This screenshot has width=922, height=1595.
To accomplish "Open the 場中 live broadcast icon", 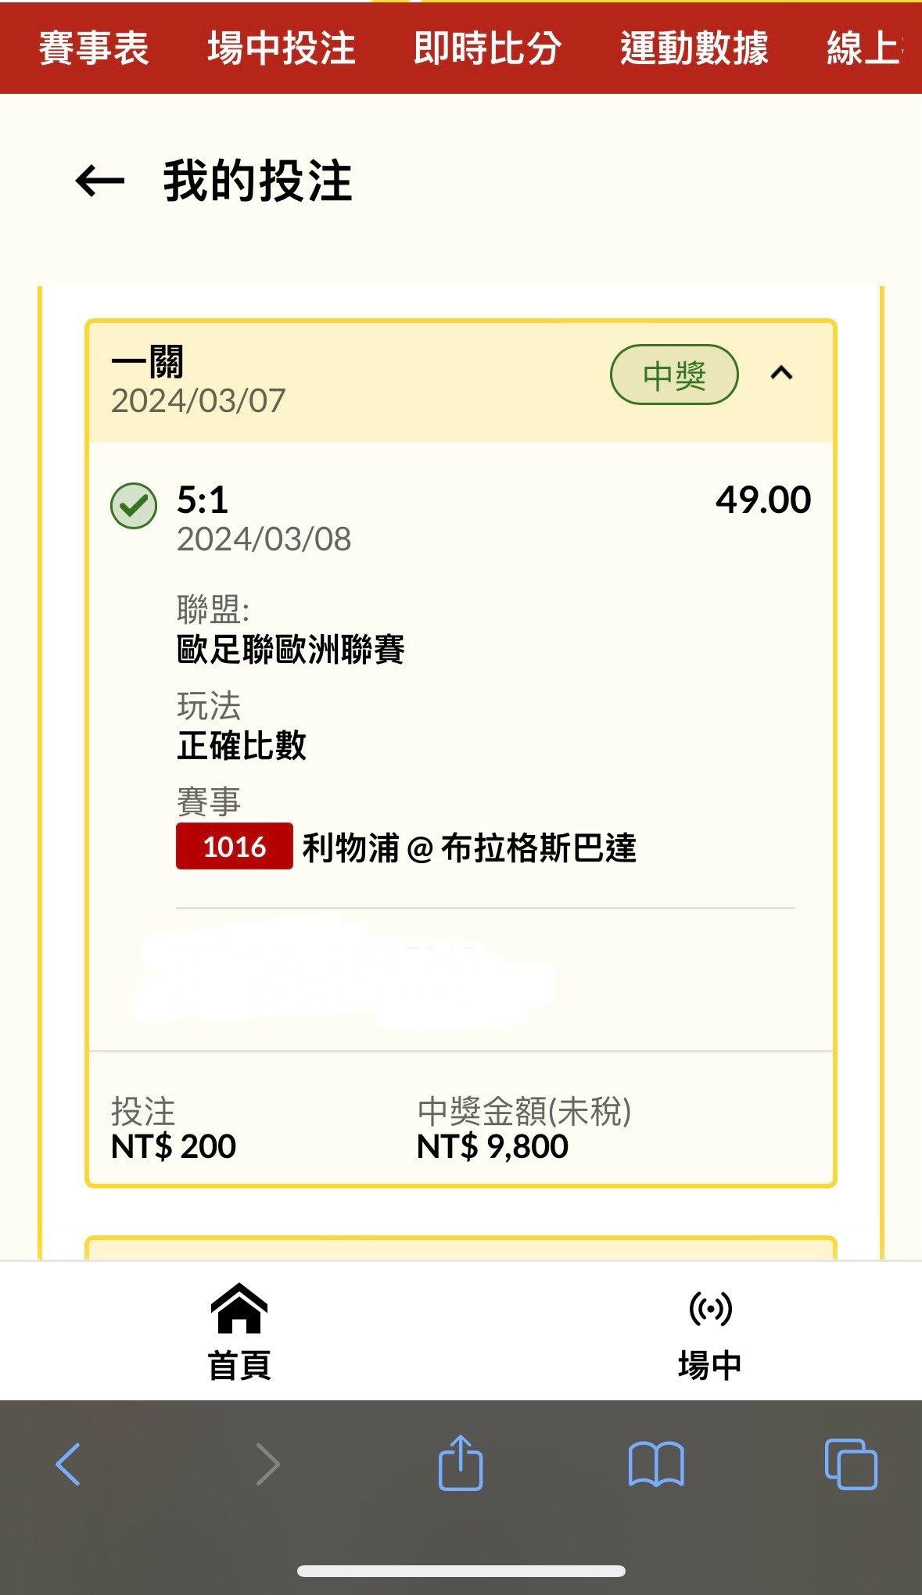I will (710, 1309).
